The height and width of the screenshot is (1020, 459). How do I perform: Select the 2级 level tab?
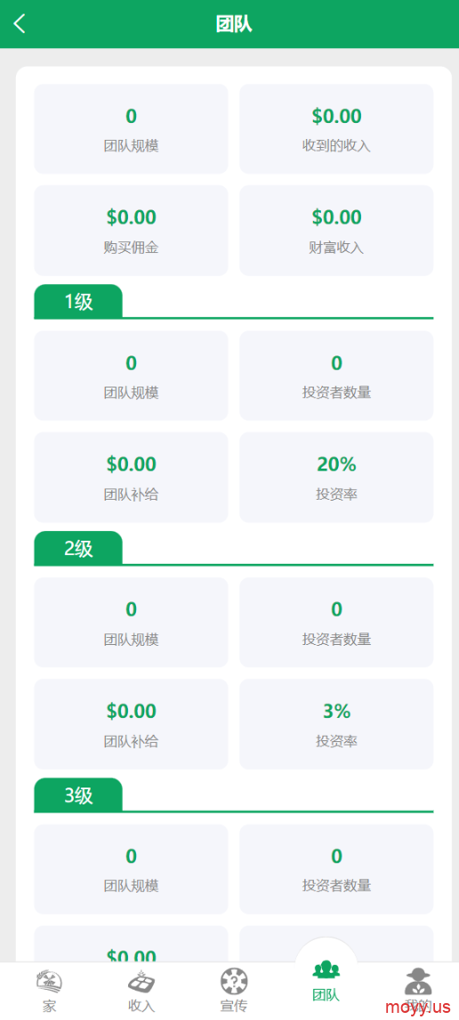pyautogui.click(x=78, y=549)
